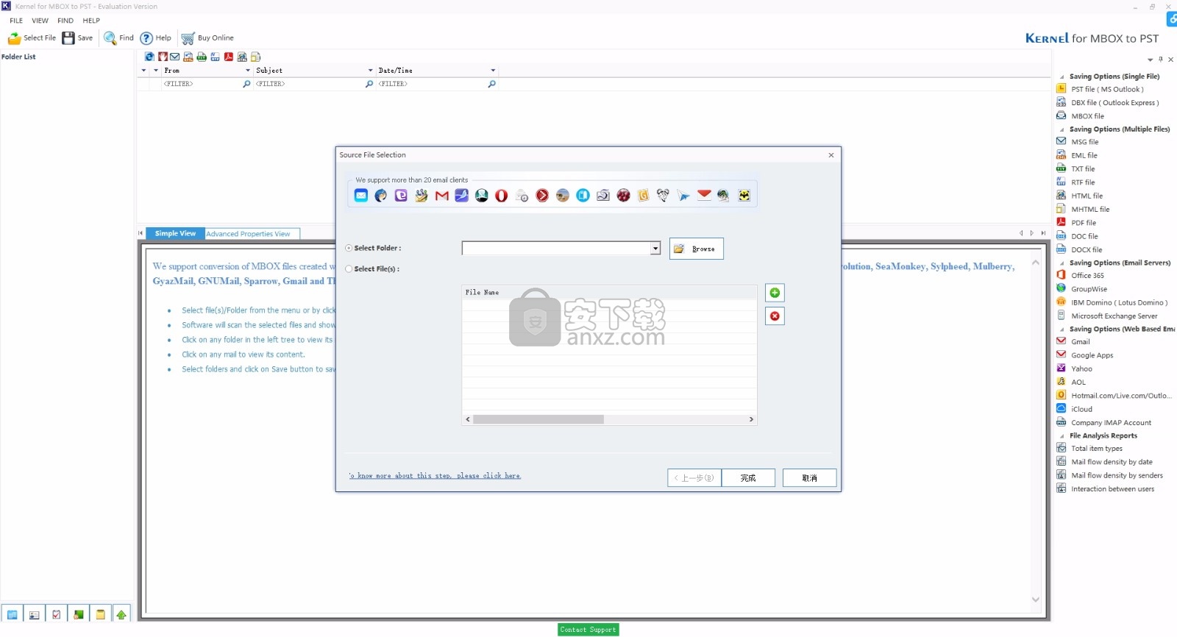Screen dimensions: 1177x637
Task: Click the Sparrow arrow icon in dialog
Action: point(683,196)
